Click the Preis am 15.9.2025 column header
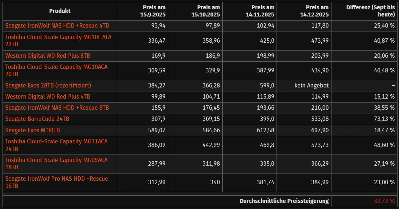399x209 pixels. pyautogui.click(x=154, y=11)
